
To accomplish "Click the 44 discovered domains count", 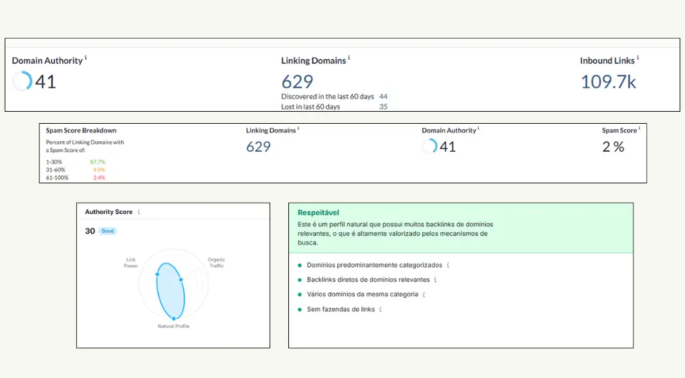I will pos(383,96).
